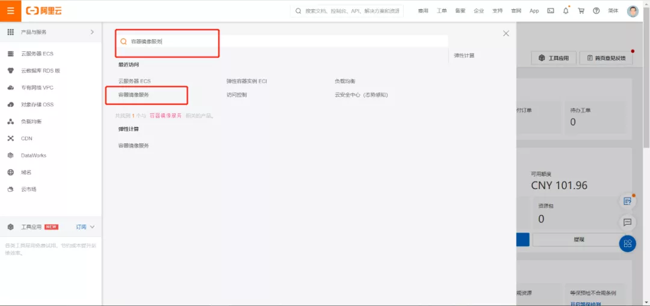Open the 费用 menu in the top bar

pos(423,11)
